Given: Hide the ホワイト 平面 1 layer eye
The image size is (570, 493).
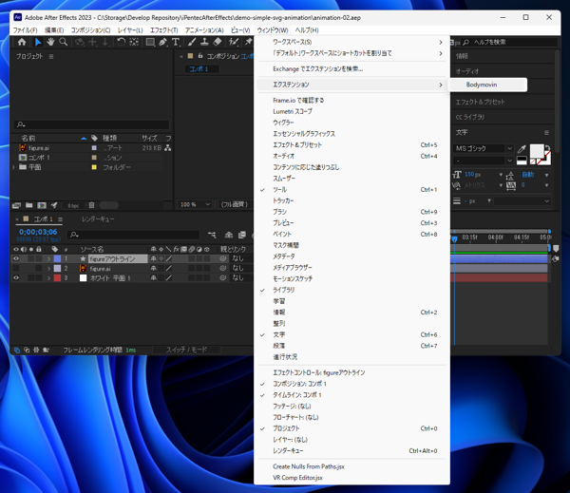Looking at the screenshot, I should tap(16, 277).
